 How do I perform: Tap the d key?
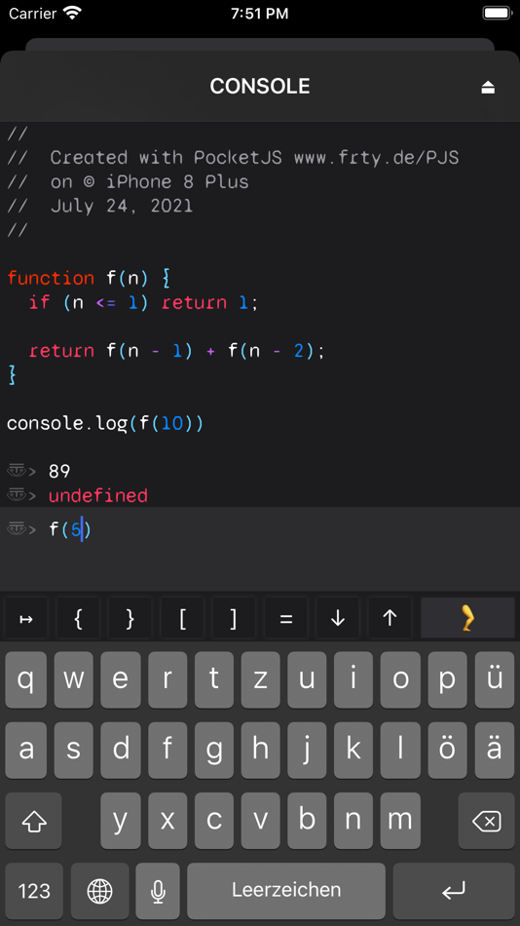[120, 750]
